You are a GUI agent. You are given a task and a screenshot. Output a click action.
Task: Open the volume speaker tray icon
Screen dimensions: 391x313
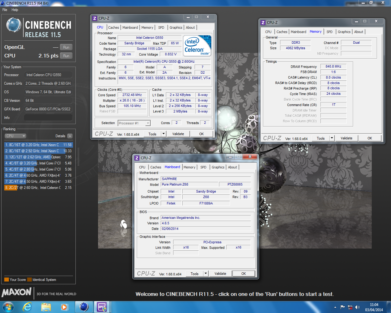pos(357,307)
